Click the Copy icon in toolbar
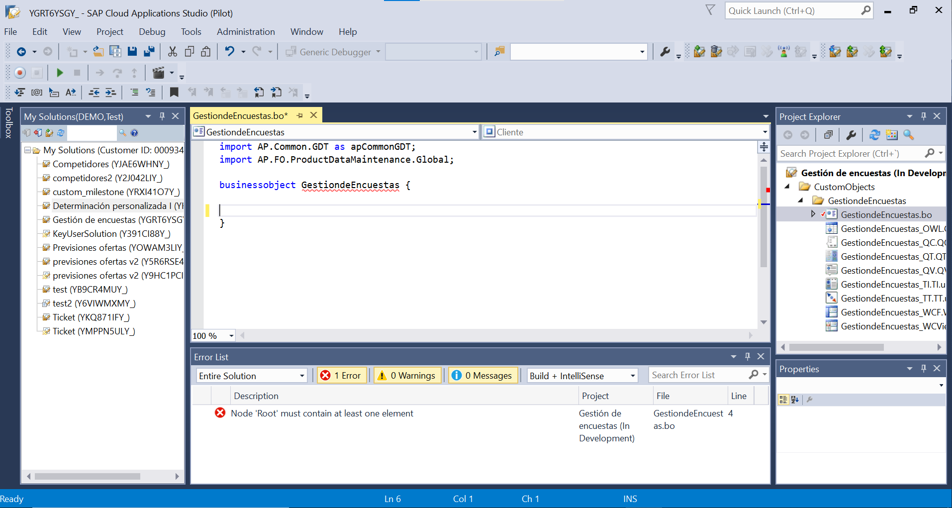The height and width of the screenshot is (508, 952). pos(190,52)
